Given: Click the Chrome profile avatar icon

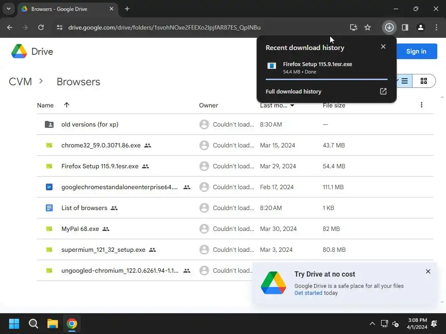Looking at the screenshot, I should pyautogui.click(x=420, y=27).
